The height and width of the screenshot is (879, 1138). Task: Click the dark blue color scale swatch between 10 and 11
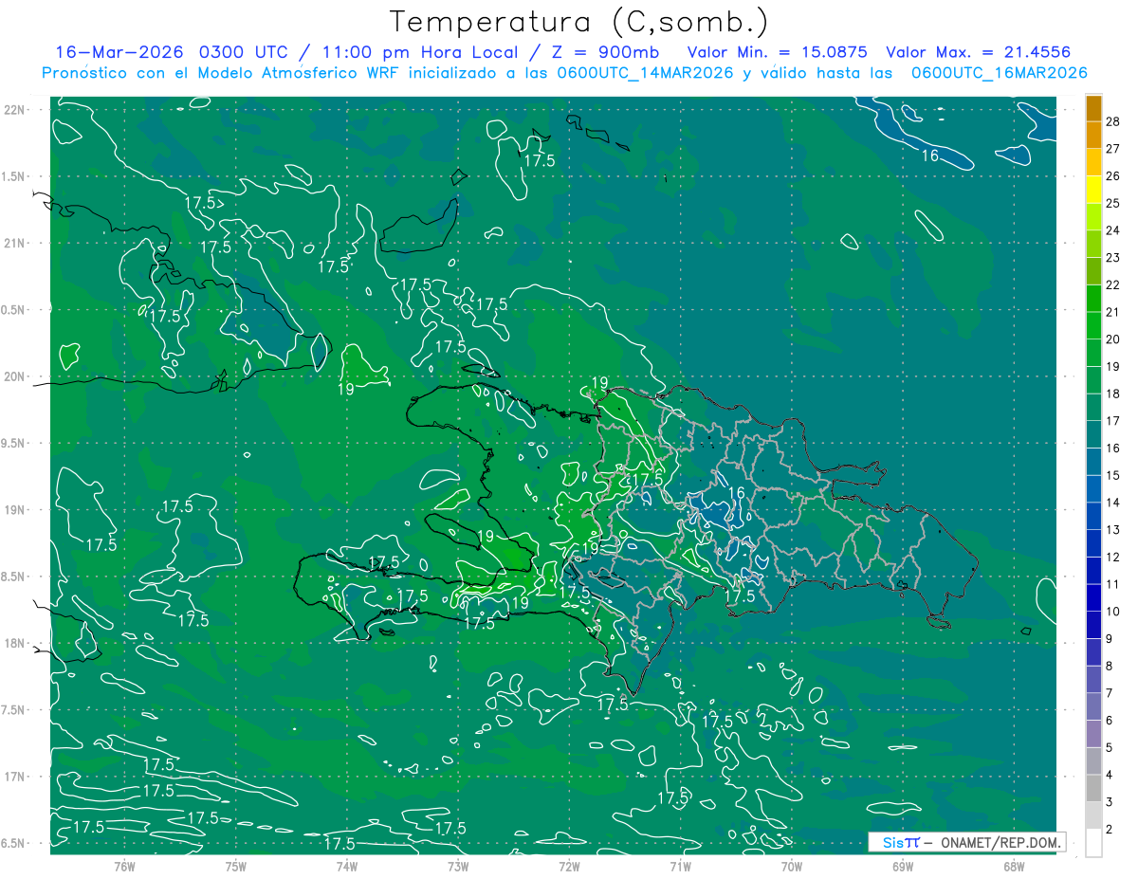pos(1093,597)
